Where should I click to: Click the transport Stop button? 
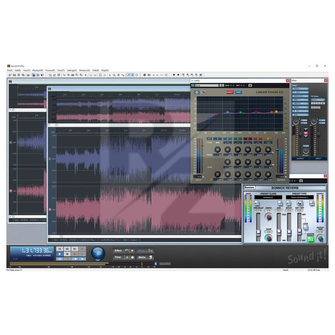tap(67, 254)
